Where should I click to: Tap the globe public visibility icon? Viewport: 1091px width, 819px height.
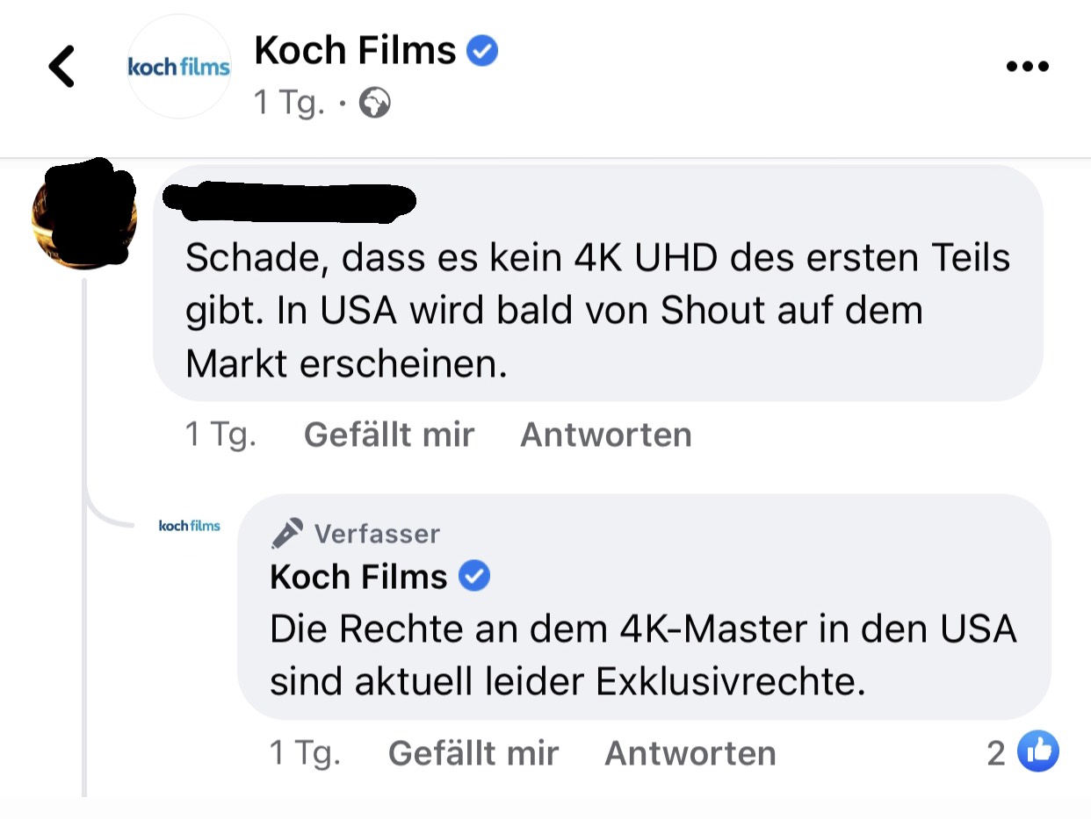click(374, 104)
